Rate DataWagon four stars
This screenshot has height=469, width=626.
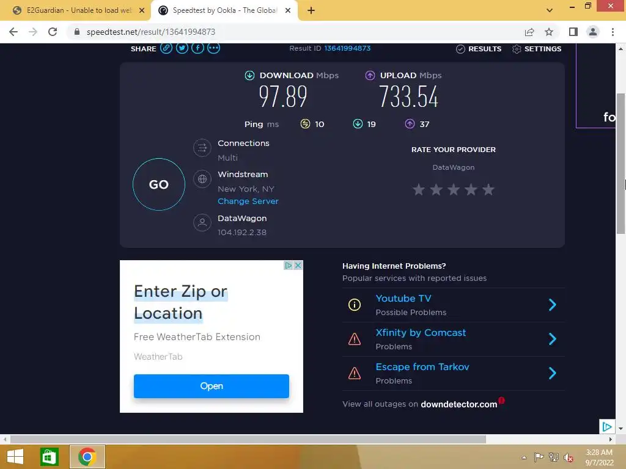(x=471, y=189)
